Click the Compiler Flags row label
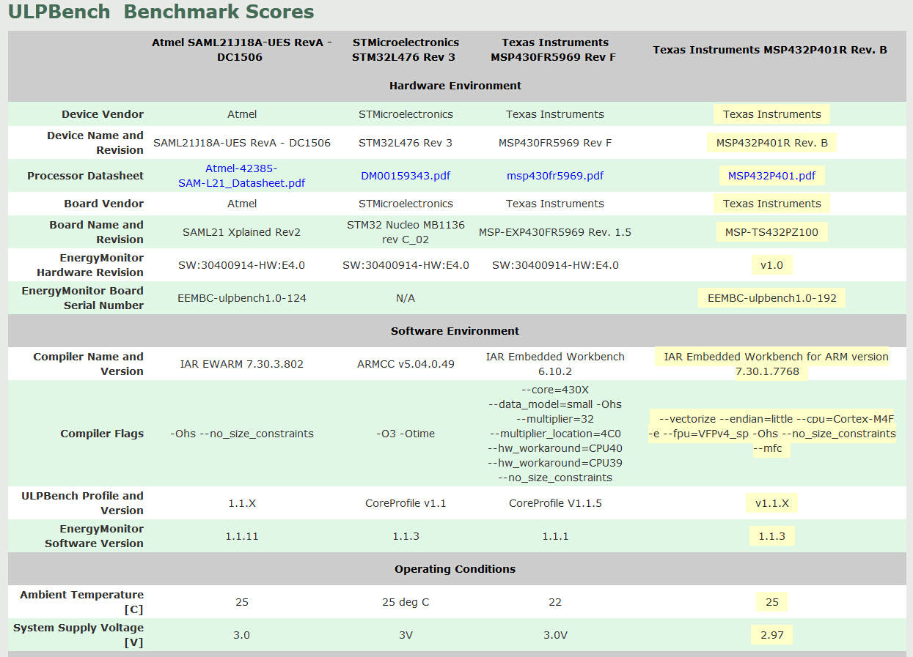The height and width of the screenshot is (657, 913). click(102, 434)
